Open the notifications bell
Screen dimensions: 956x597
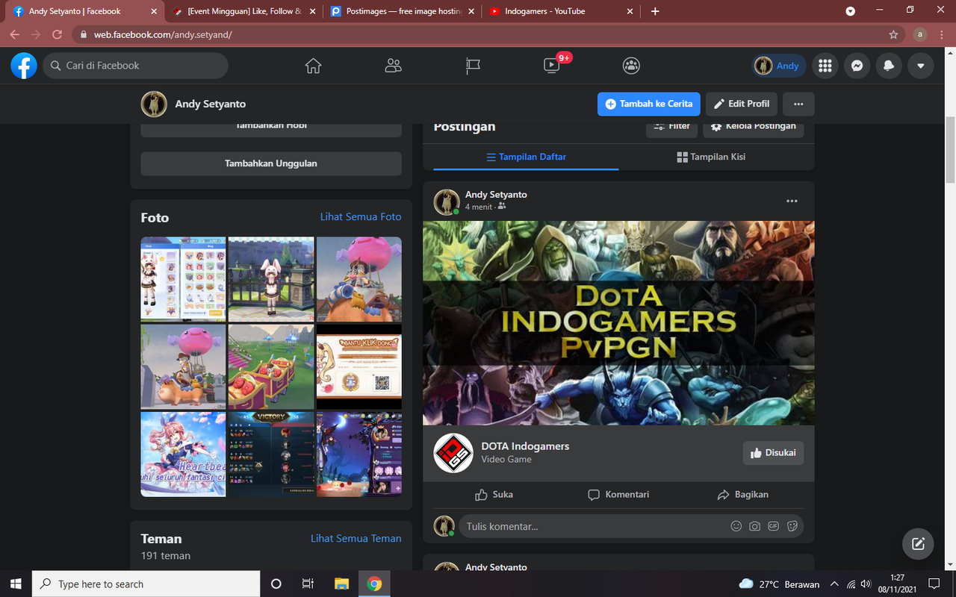[888, 66]
